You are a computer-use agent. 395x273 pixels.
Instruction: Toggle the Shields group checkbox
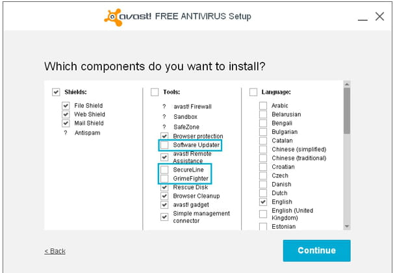pos(56,92)
